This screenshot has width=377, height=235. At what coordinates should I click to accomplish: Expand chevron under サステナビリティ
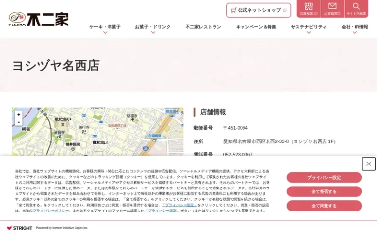309,33
